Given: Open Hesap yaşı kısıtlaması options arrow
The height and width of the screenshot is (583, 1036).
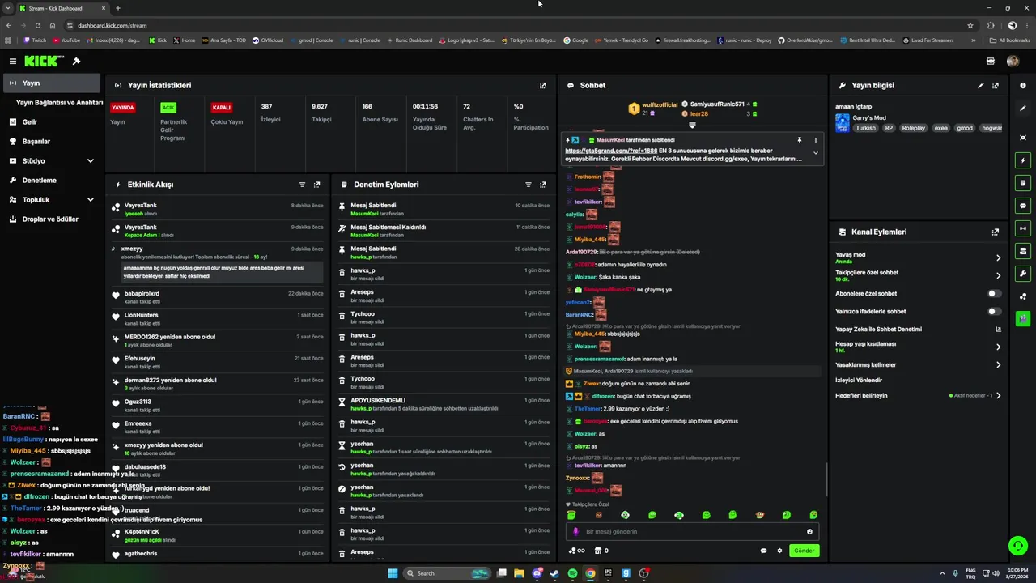Looking at the screenshot, I should 998,347.
